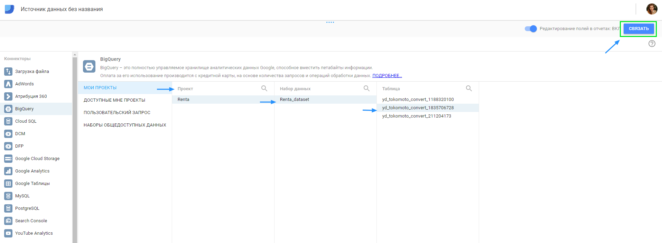The width and height of the screenshot is (662, 243).
Task: Choose the DFP connector label
Action: point(19,146)
